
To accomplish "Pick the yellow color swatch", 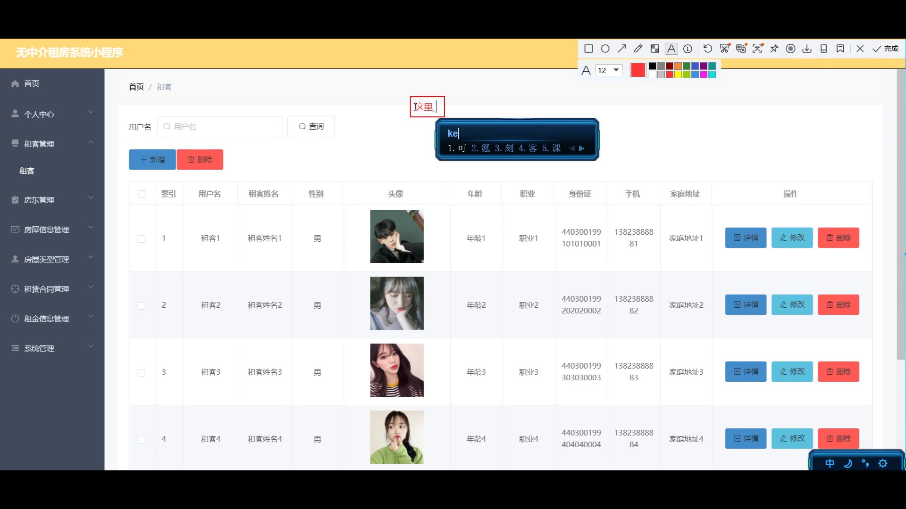I will [x=678, y=74].
